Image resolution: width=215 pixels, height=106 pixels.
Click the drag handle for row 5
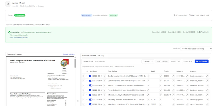(x=84, y=95)
